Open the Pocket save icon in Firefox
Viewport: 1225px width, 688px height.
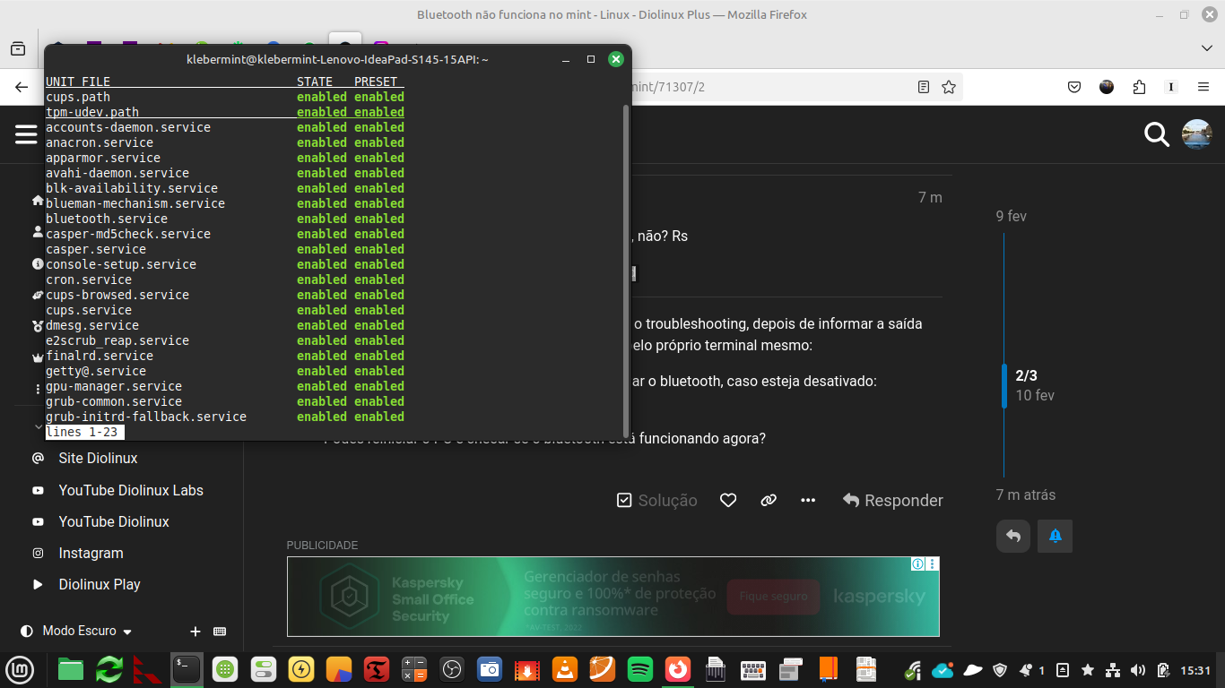(x=1074, y=87)
